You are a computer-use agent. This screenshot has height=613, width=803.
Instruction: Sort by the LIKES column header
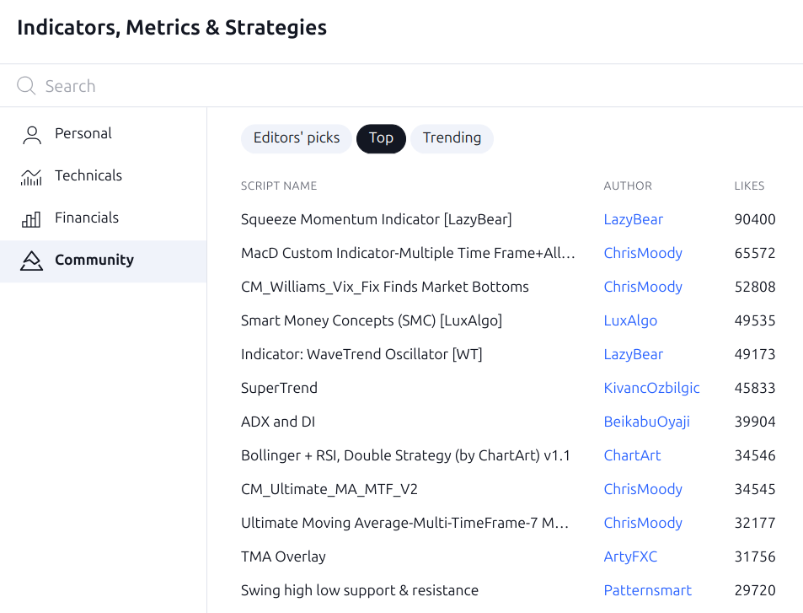[x=748, y=186]
